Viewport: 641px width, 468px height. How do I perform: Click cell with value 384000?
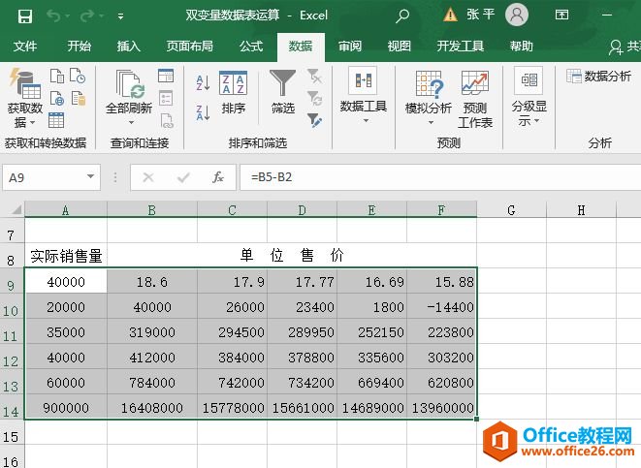[x=232, y=358]
